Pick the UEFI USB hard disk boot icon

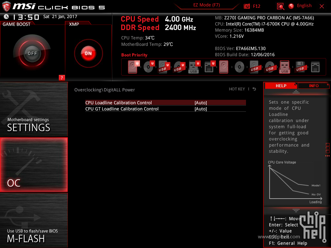coord(164,67)
